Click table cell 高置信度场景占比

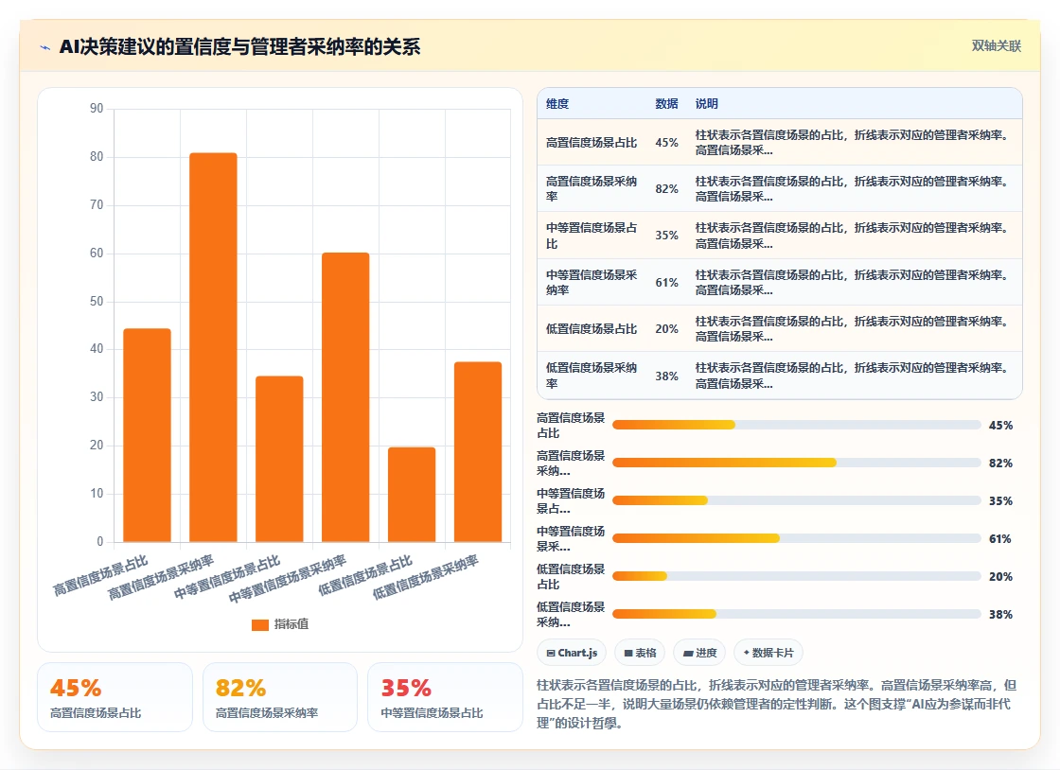point(592,143)
